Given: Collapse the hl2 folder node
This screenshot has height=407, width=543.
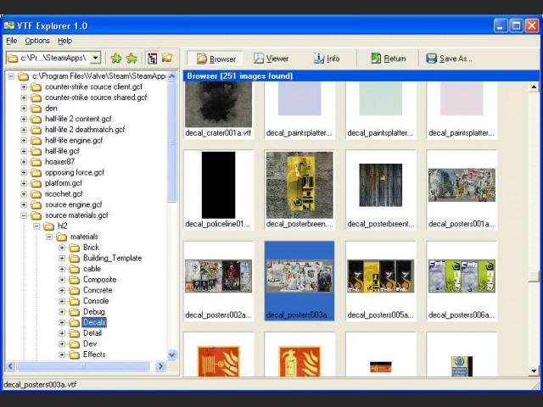Looking at the screenshot, I should [x=36, y=226].
